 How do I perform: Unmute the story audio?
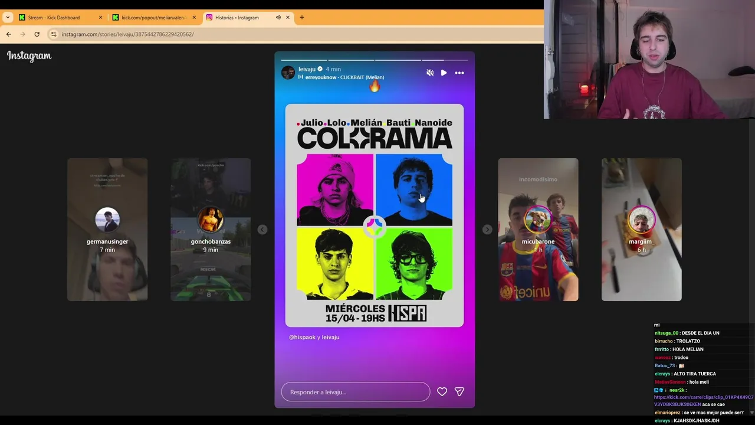[x=430, y=73]
